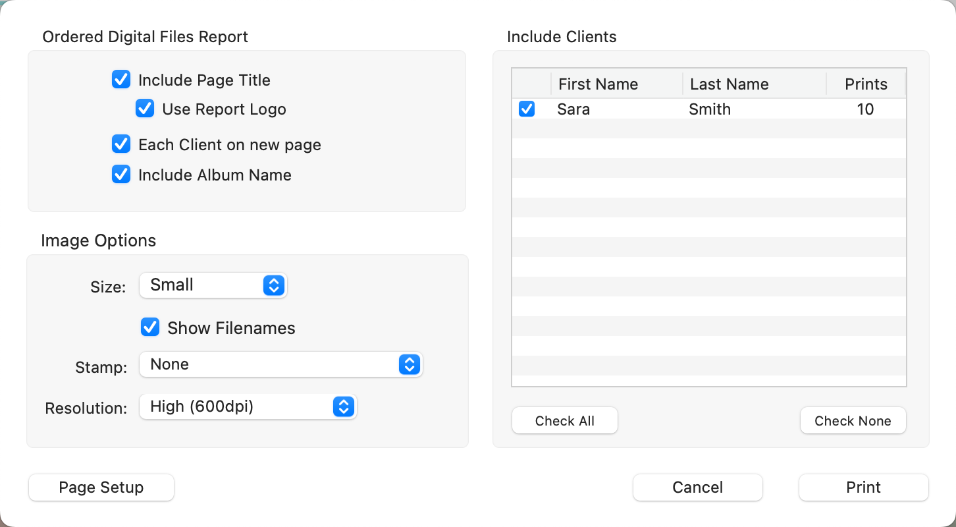Sort by Last Name column header

pyautogui.click(x=754, y=84)
